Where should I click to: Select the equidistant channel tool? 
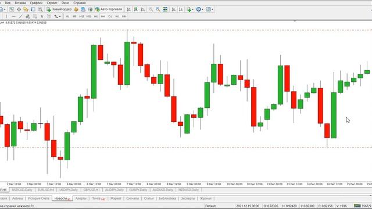(x=27, y=16)
